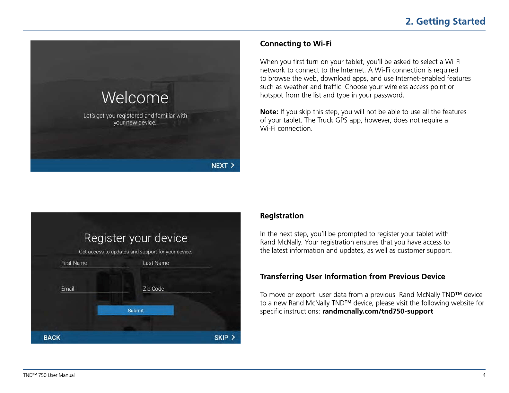This screenshot has height=393, width=509.
Task: Select the Last Name input field
Action: (177, 263)
